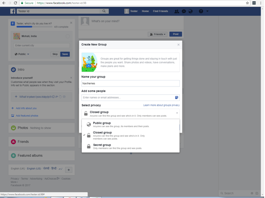Select the Mohali, India radio button
The image size is (265, 198).
tap(68, 36)
